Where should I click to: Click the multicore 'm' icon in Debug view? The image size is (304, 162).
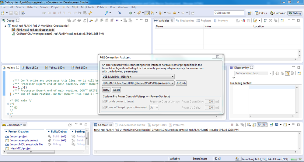point(117,21)
